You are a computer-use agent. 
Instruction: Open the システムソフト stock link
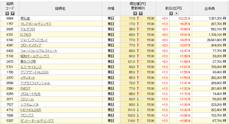30,104
